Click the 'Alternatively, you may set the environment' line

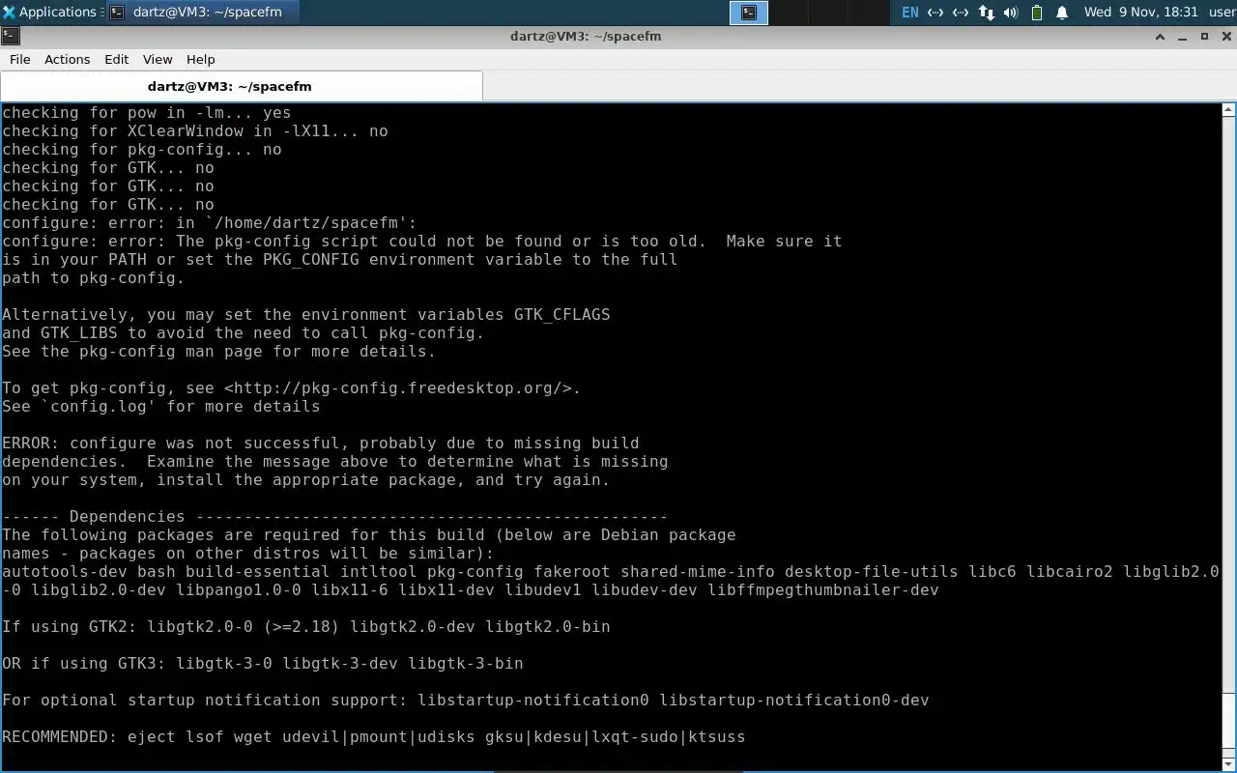click(x=306, y=315)
